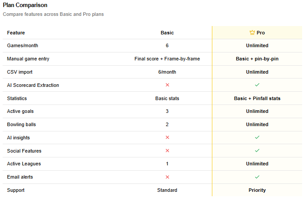The image size is (307, 198).
Task: Click the Priority support cell
Action: 257,190
